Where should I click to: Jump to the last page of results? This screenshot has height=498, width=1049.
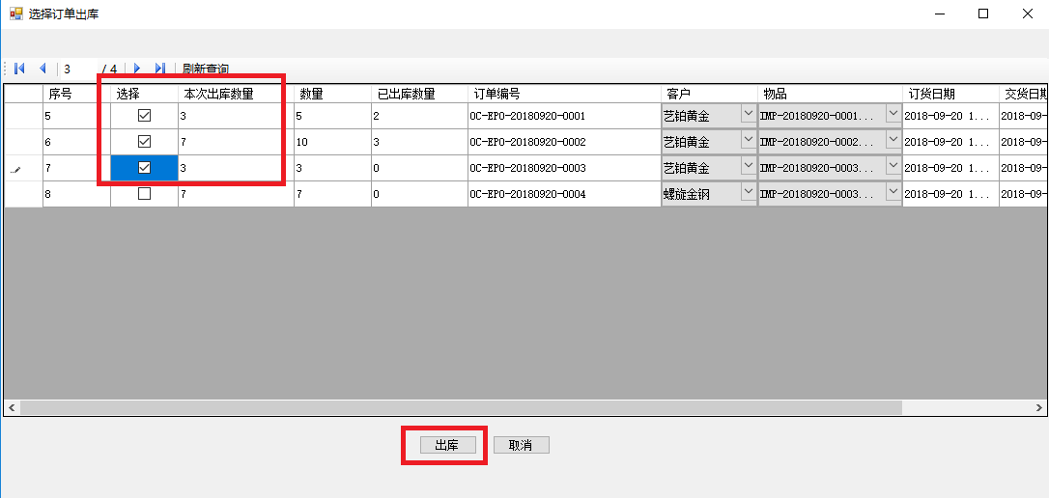[160, 69]
